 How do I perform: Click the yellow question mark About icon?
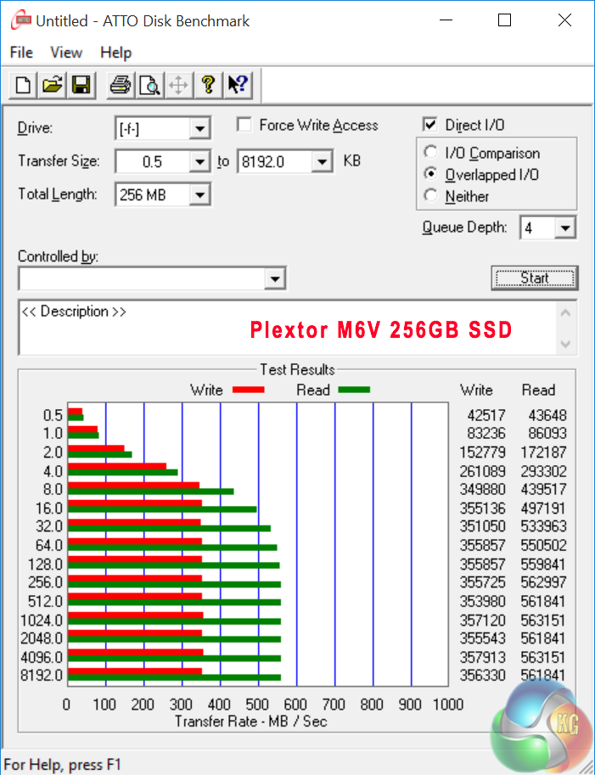click(208, 85)
